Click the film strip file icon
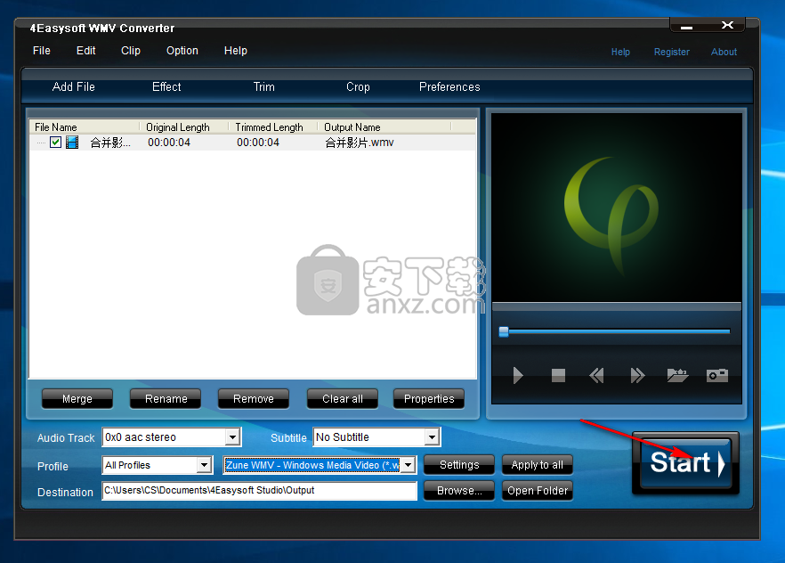785x563 pixels. (73, 143)
